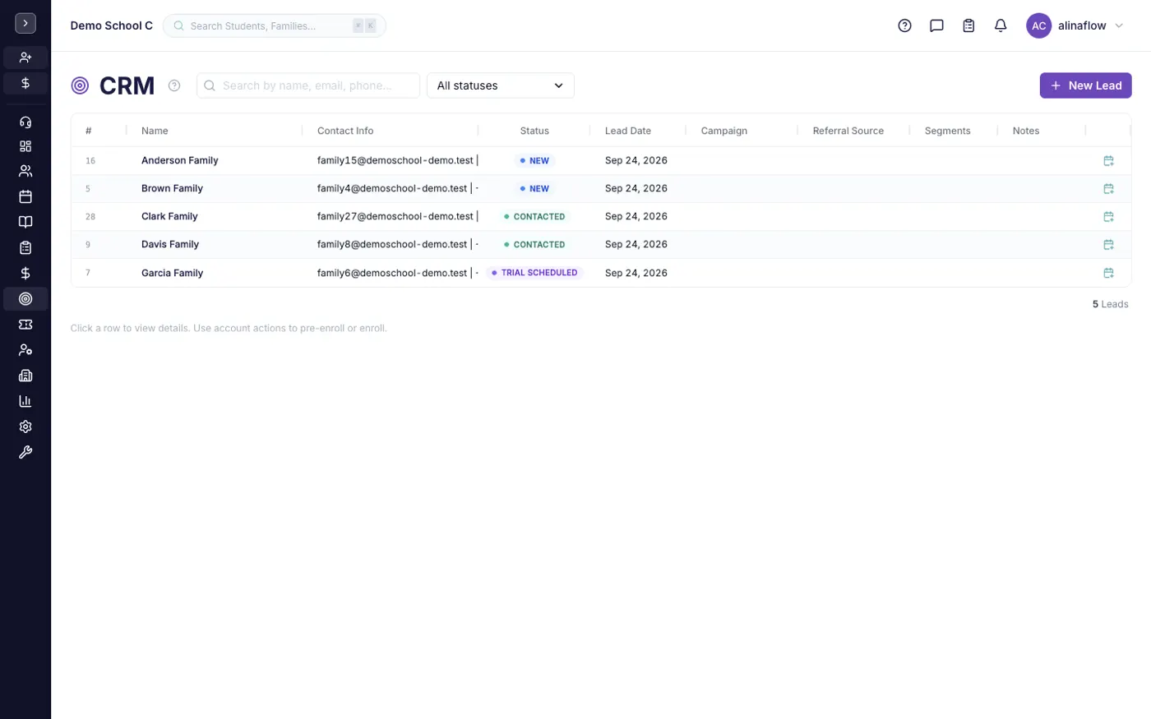Click the TRIAL SCHEDULED status badge
Screen dimensions: 1151x719
click(534, 273)
